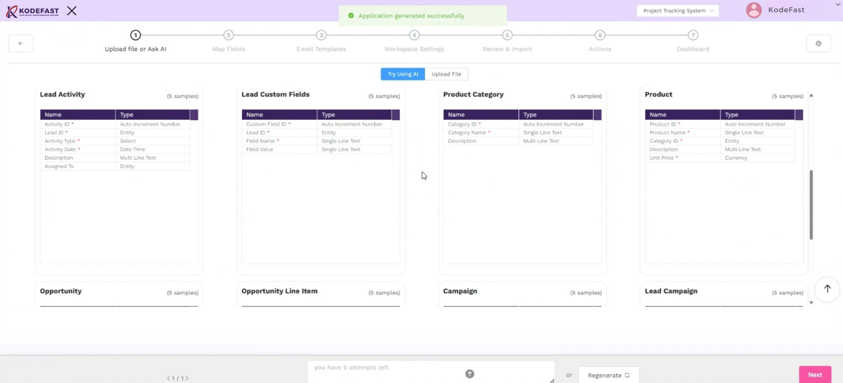Switch to Try Using AI mode
843x383 pixels.
click(x=403, y=74)
